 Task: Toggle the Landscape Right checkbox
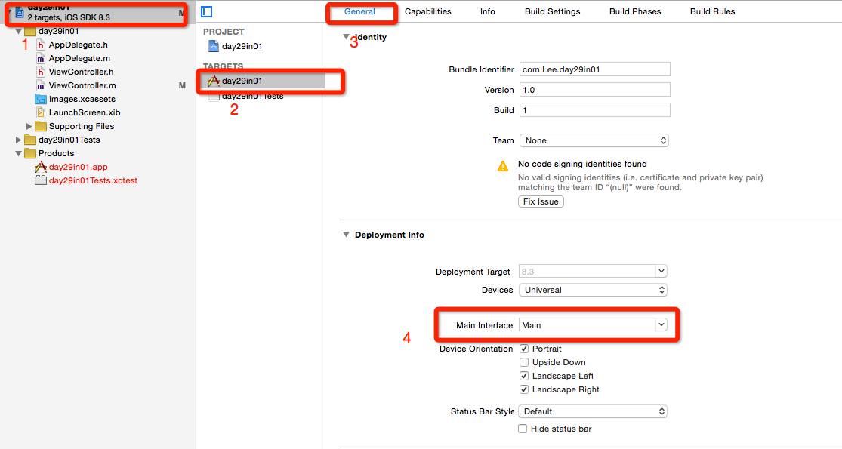(x=524, y=389)
